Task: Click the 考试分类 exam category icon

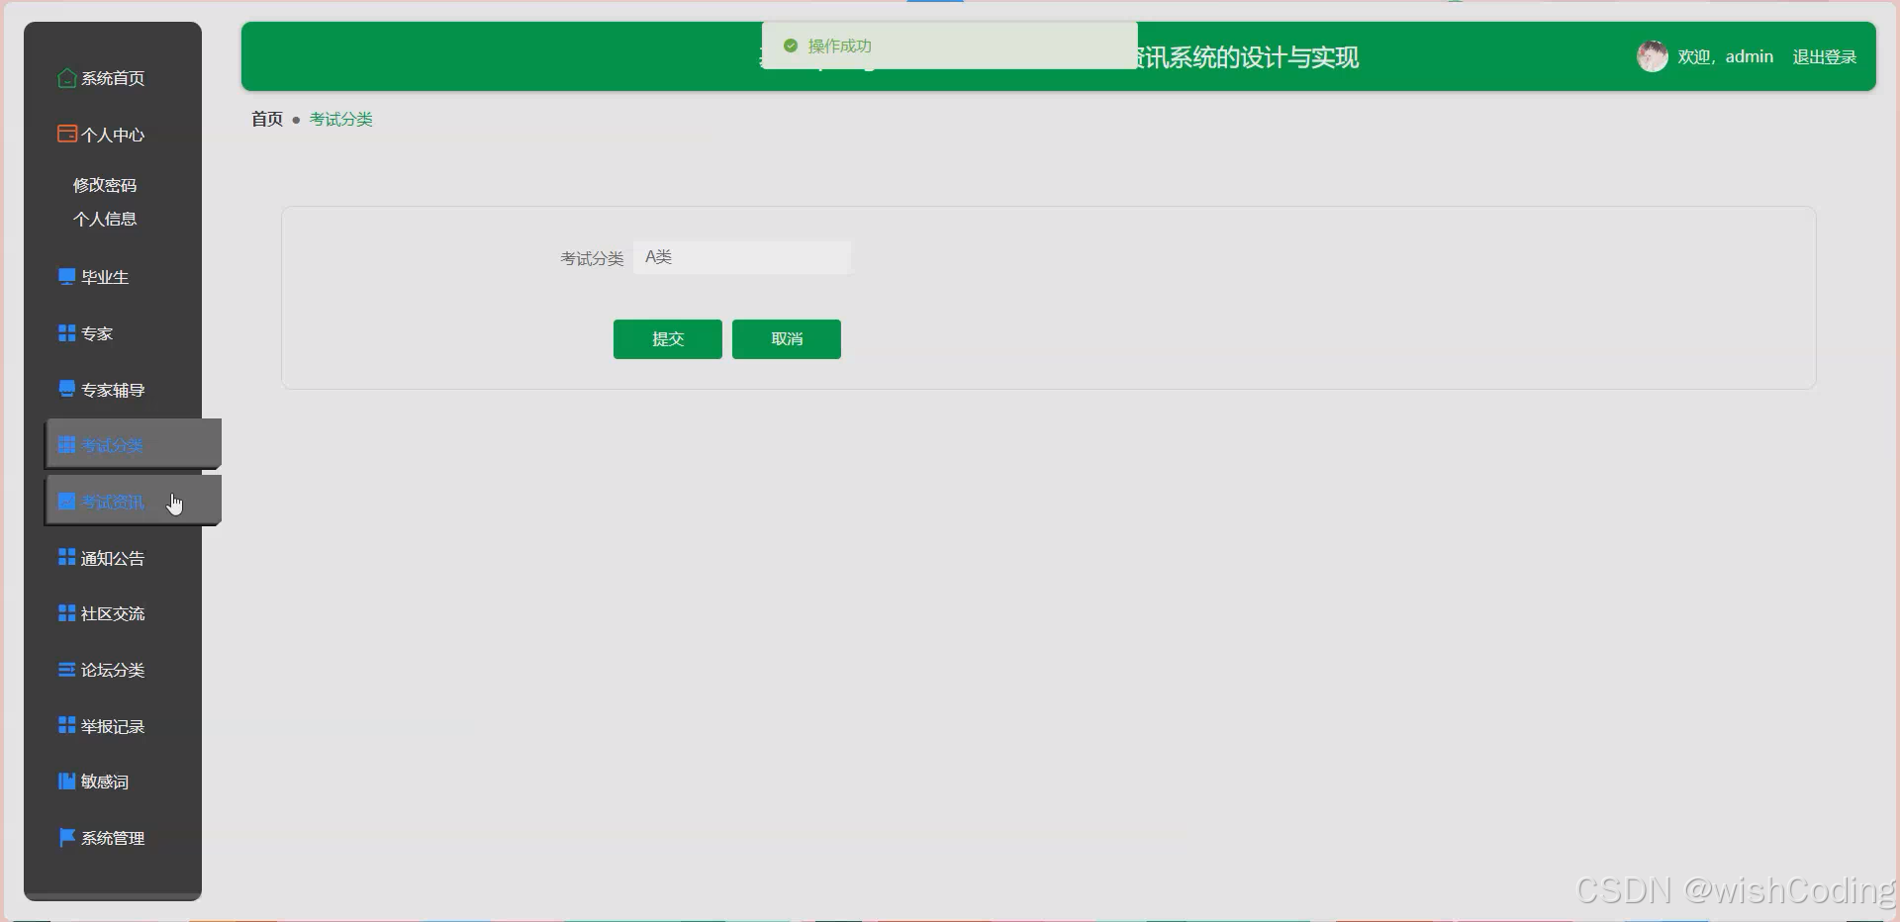Action: pyautogui.click(x=65, y=444)
